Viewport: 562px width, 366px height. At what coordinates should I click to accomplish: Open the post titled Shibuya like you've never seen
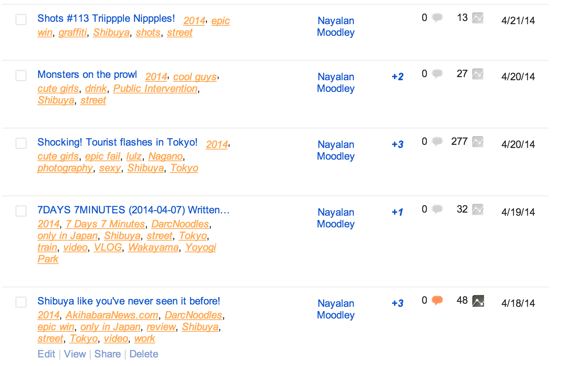[129, 301]
